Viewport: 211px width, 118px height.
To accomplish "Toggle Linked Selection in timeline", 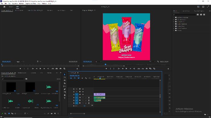I will [x=78, y=78].
